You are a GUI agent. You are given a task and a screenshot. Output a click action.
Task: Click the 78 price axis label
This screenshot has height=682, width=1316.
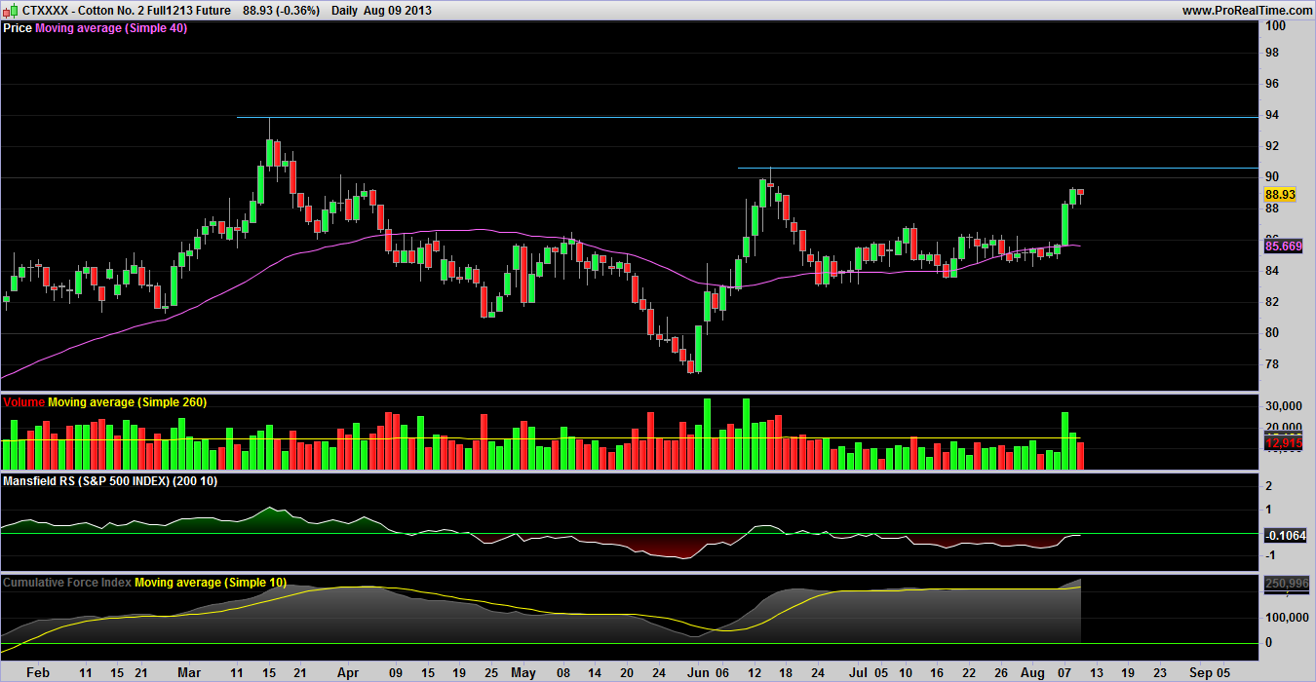click(1271, 364)
